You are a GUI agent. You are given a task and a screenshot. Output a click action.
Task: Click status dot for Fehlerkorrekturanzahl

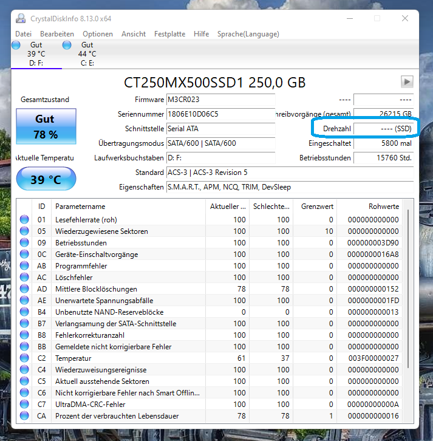click(x=24, y=335)
